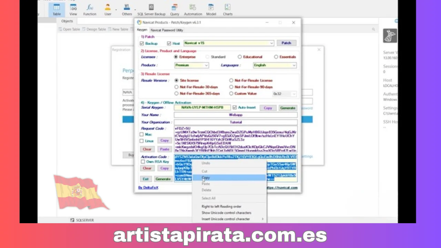Select Not-For-Resale License radio option

coord(231,80)
